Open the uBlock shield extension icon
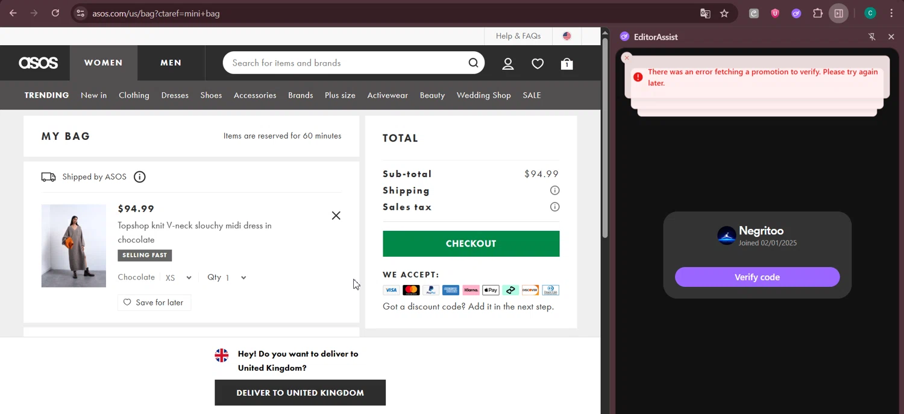The image size is (904, 414). [775, 13]
